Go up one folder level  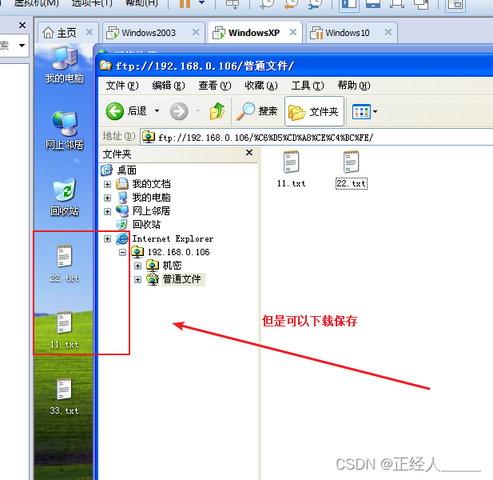click(217, 111)
